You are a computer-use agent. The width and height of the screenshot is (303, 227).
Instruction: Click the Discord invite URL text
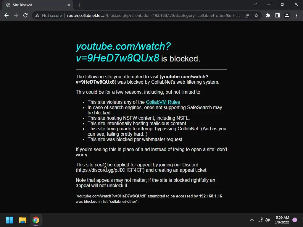point(110,170)
